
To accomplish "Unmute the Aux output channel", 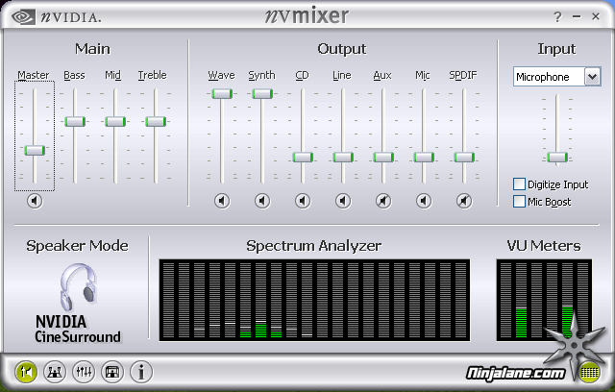I will pyautogui.click(x=383, y=201).
